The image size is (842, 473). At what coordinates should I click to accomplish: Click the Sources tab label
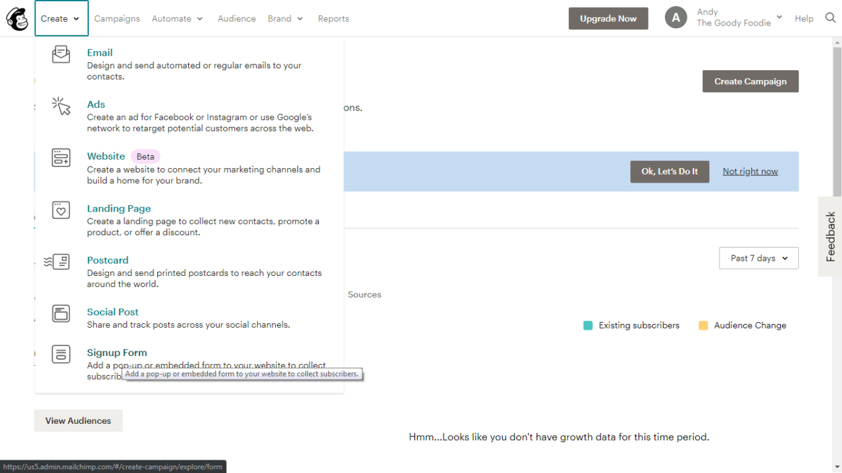364,294
